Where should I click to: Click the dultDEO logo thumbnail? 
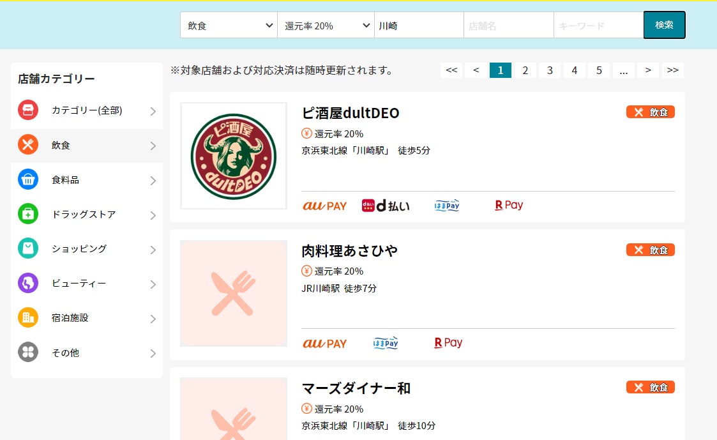click(233, 155)
